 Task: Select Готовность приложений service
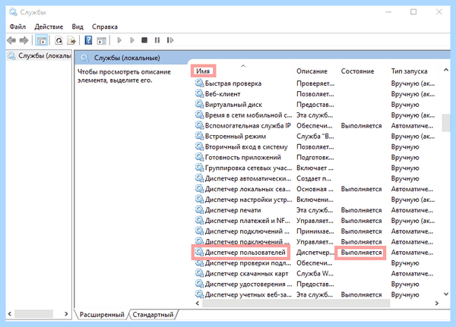pos(243,157)
